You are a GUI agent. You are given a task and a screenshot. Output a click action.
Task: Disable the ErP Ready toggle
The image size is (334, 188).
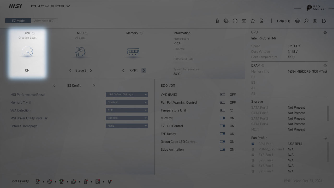click(223, 134)
